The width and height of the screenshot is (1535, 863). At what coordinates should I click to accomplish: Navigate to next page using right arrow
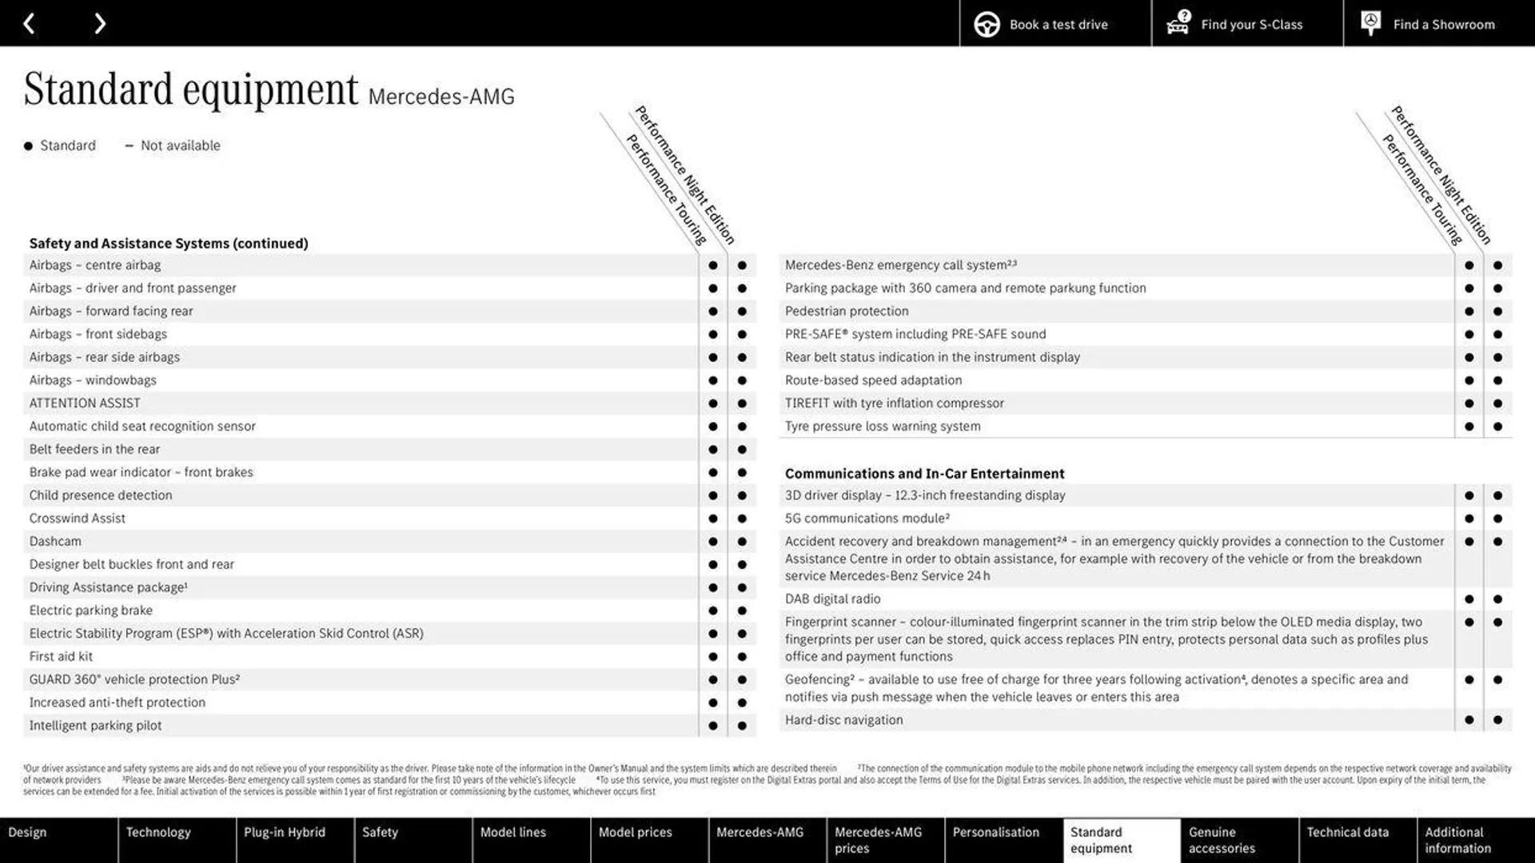tap(99, 22)
